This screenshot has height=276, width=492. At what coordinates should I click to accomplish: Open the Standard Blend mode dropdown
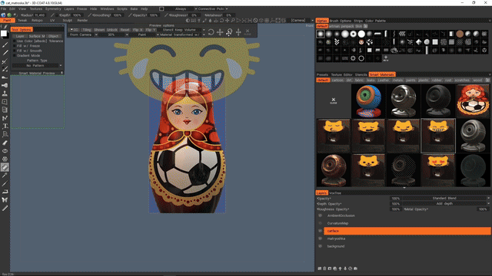tap(446, 198)
